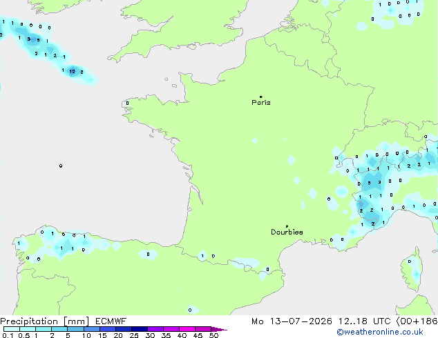This screenshot has width=438, height=338.
Task: Click the ECMWF model label
Action: pyautogui.click(x=111, y=321)
